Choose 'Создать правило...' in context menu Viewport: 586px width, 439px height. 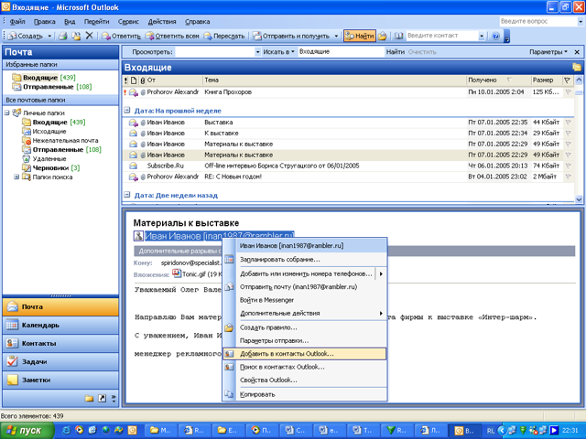[x=305, y=327]
